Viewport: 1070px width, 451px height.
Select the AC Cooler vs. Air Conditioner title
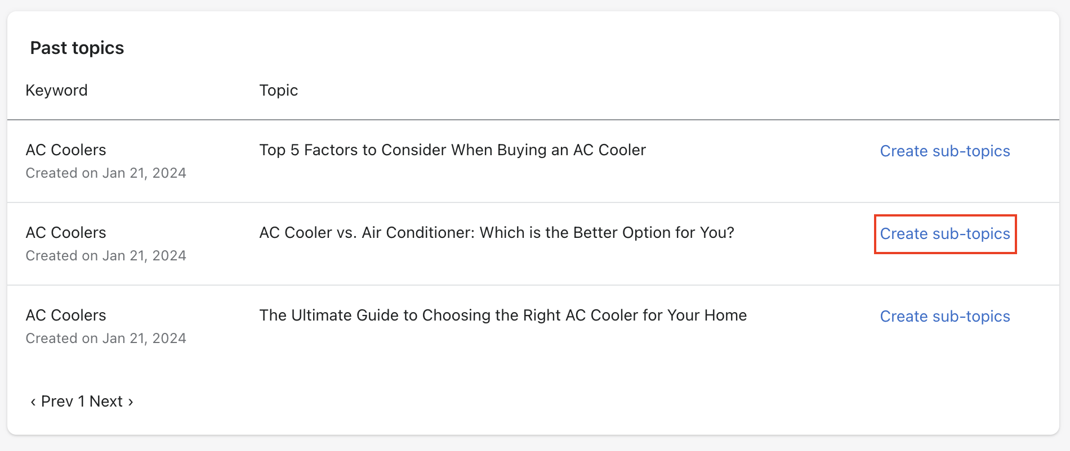click(x=496, y=233)
